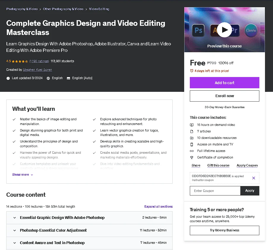Click the star rating icons

point(20,61)
